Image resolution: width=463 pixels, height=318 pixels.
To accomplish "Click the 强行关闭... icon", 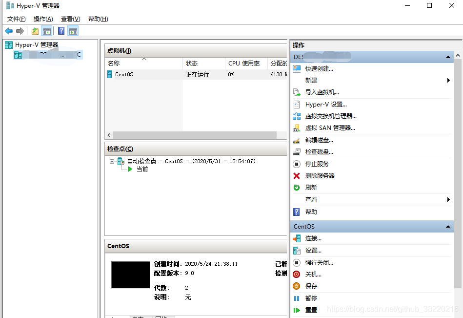I will pyautogui.click(x=297, y=263).
